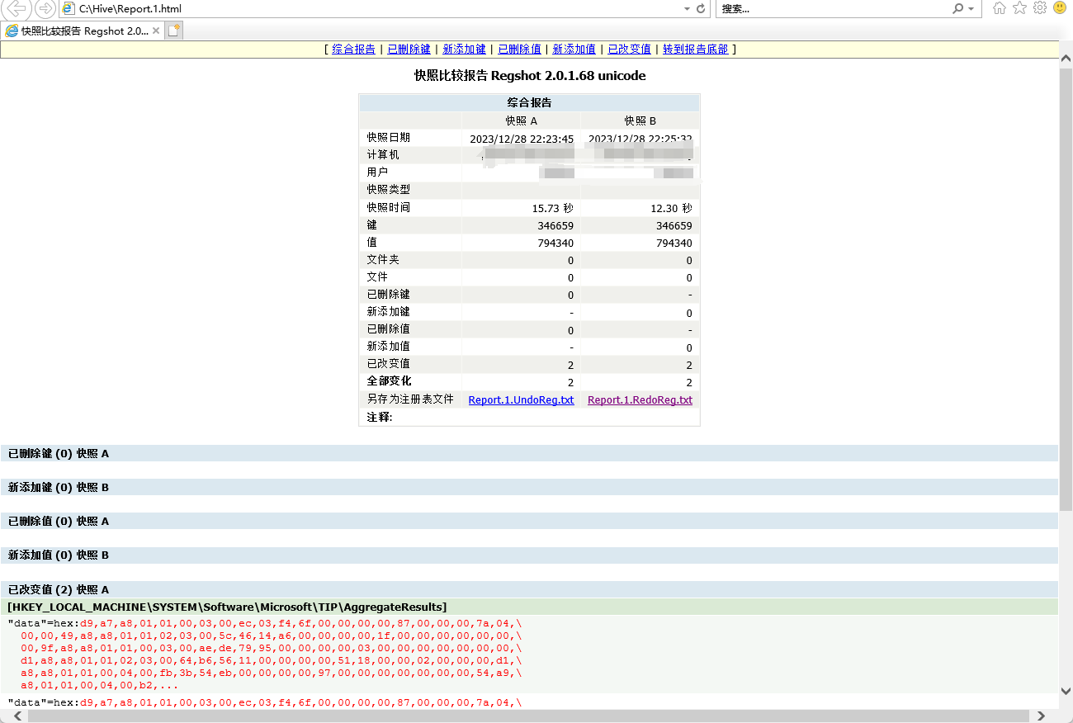Open a new tab with the new tab button
This screenshot has width=1073, height=723.
click(173, 31)
